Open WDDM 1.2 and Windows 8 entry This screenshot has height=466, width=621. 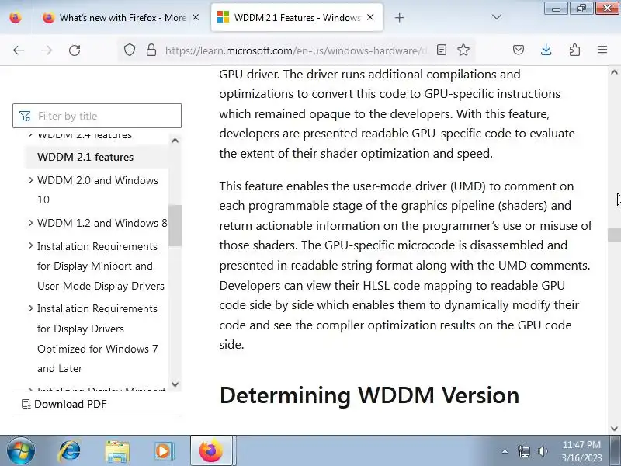[102, 223]
